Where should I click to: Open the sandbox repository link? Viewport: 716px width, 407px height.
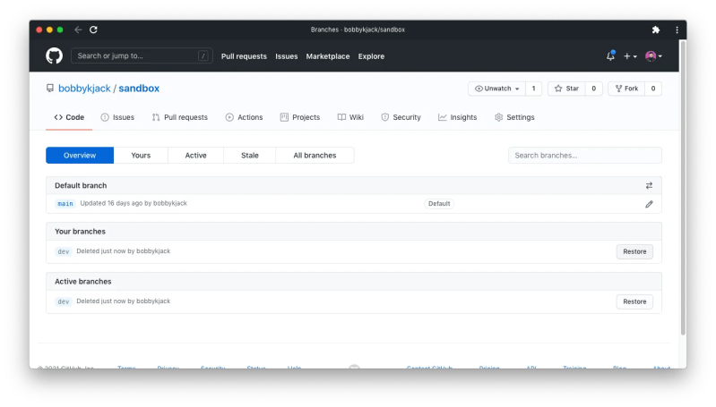(139, 88)
